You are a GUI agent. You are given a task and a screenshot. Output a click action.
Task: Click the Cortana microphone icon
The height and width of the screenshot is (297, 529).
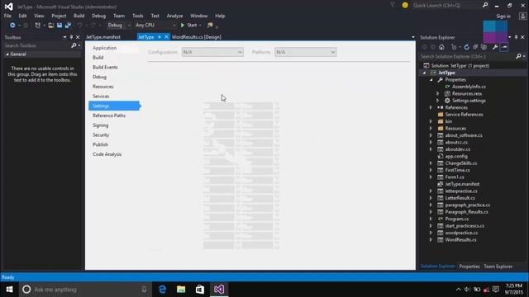tap(144, 290)
